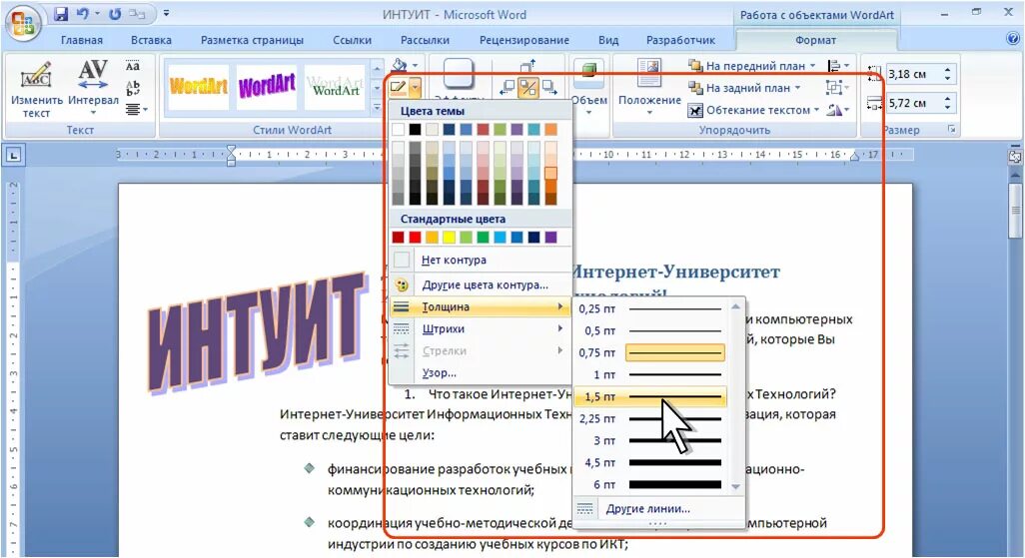Click the width field 5,72 см
1025x558 pixels.
point(914,103)
